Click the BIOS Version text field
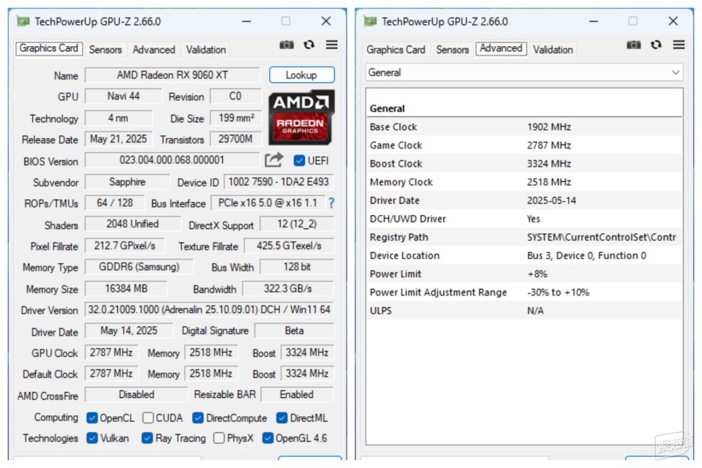This screenshot has width=702, height=468. [x=172, y=160]
